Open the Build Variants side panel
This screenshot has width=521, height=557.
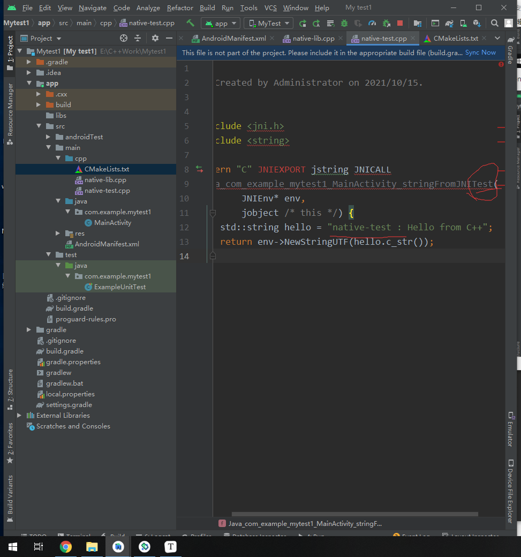[10, 499]
